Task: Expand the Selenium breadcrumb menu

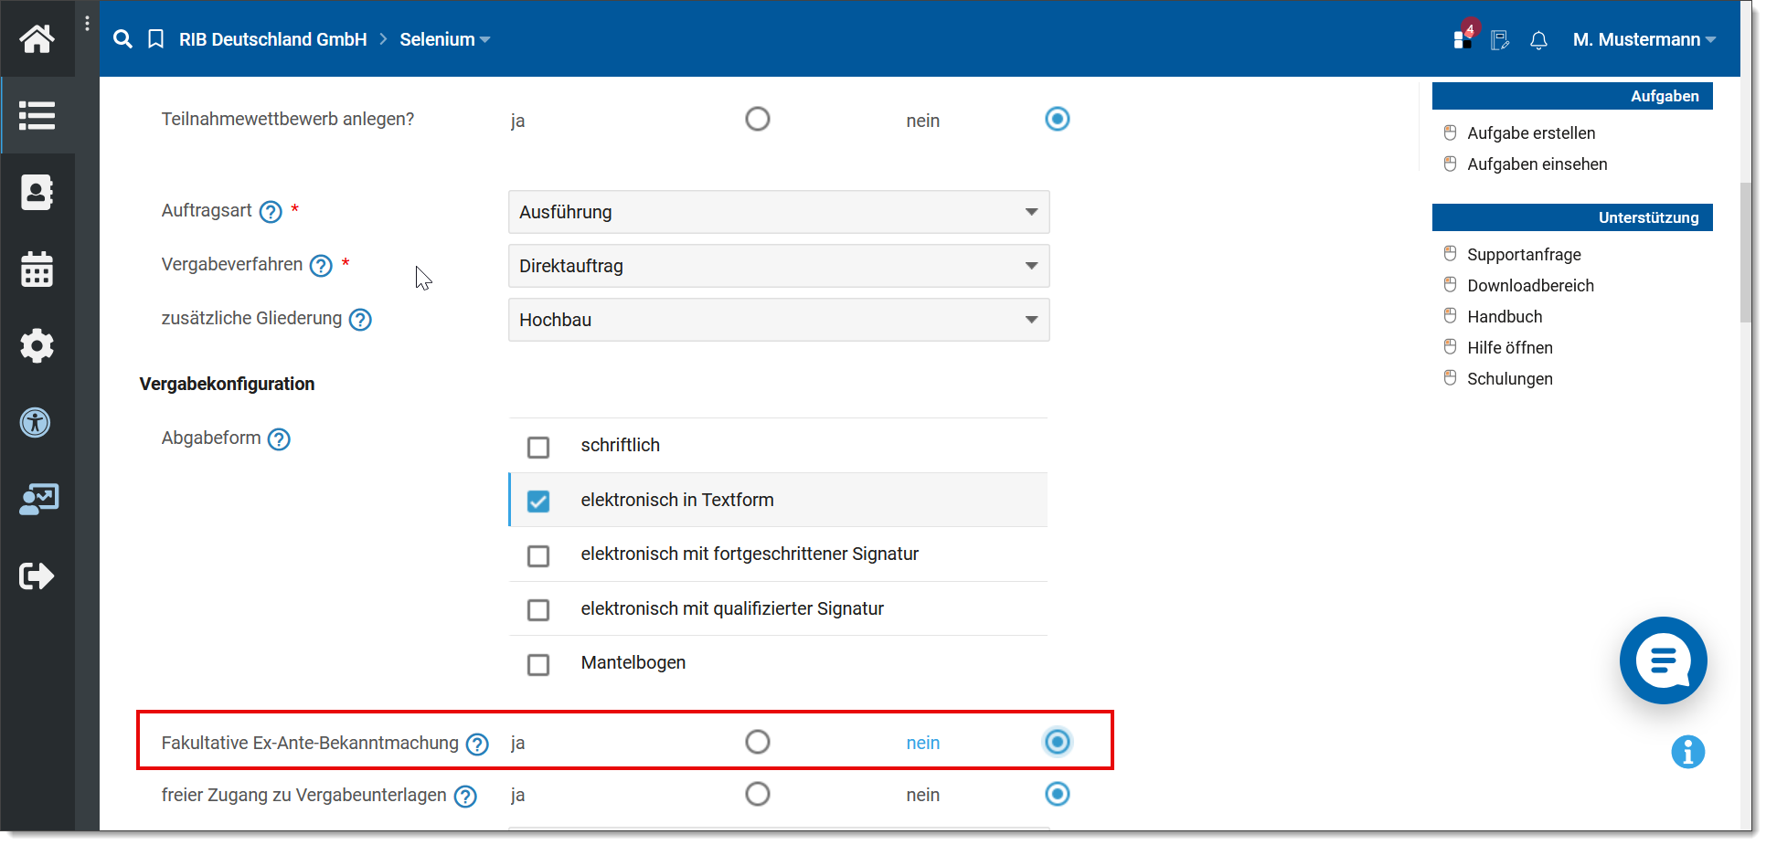Action: [445, 39]
